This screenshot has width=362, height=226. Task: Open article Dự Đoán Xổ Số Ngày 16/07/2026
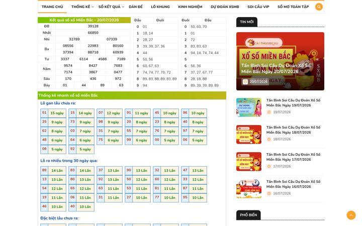pyautogui.click(x=293, y=184)
